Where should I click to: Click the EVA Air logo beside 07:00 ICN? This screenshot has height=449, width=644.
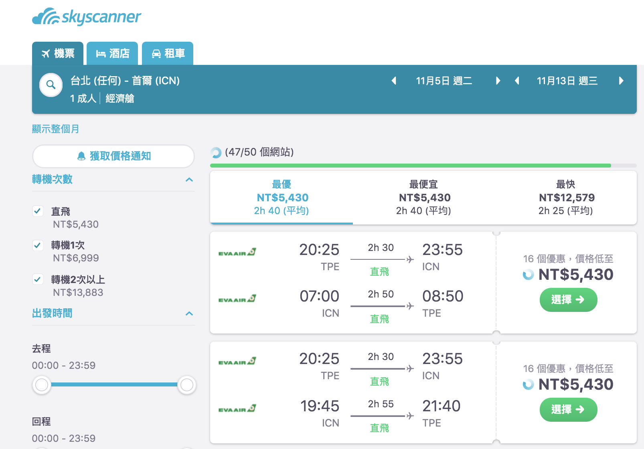tap(237, 299)
